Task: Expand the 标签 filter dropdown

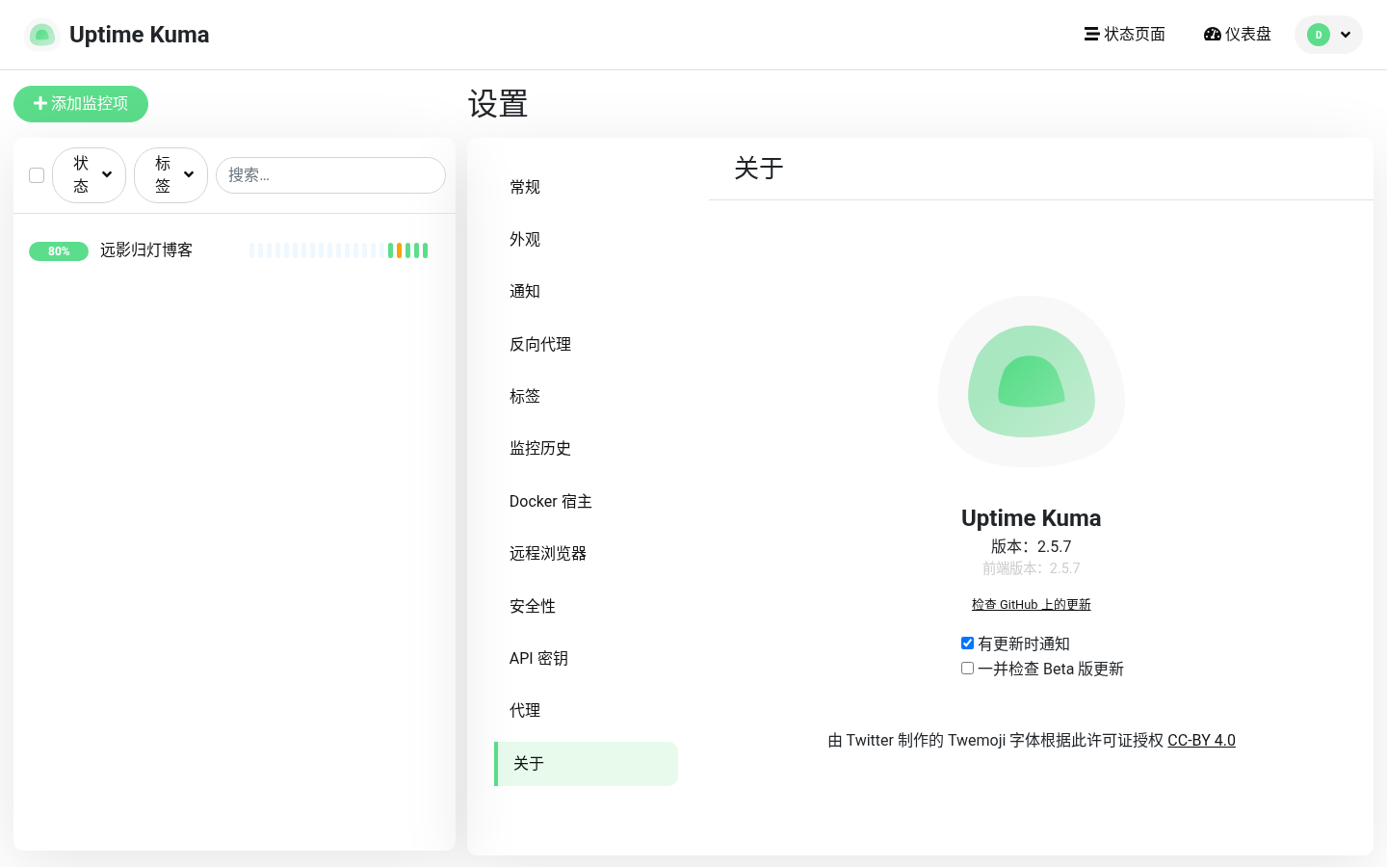Action: click(170, 175)
